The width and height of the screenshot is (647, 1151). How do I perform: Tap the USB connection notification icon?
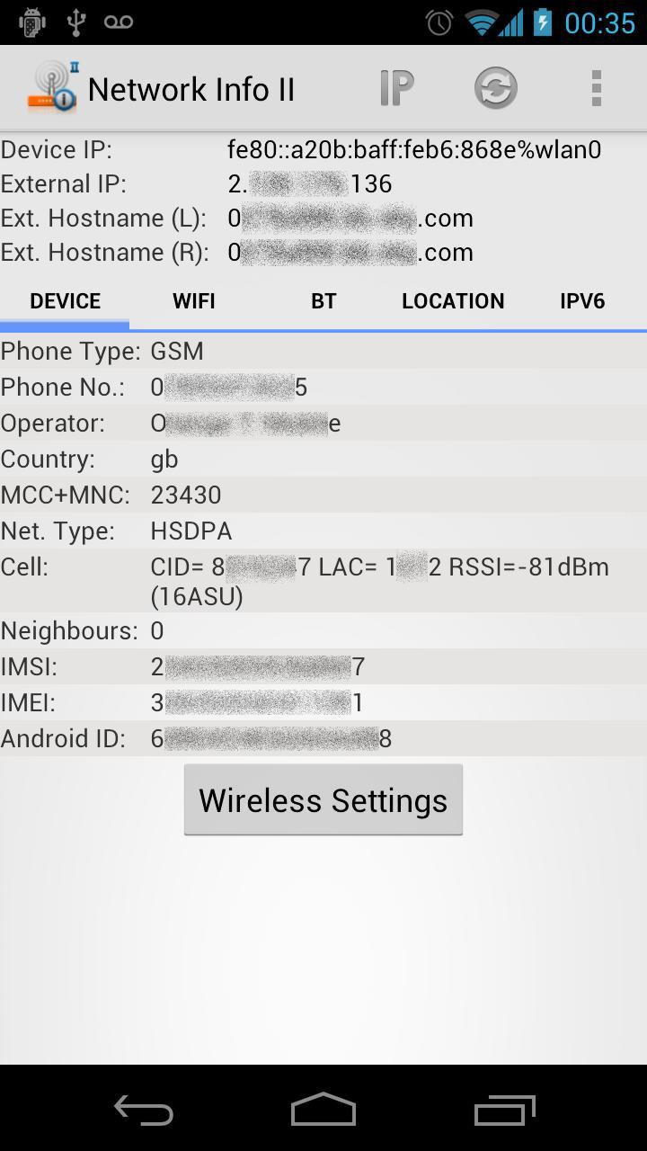pos(76,22)
